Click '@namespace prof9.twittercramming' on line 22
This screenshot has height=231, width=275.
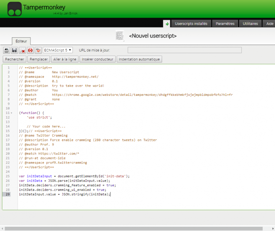pyautogui.click(x=56, y=163)
